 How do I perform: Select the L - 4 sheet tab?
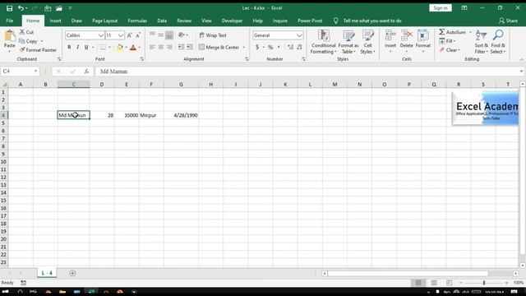47,273
